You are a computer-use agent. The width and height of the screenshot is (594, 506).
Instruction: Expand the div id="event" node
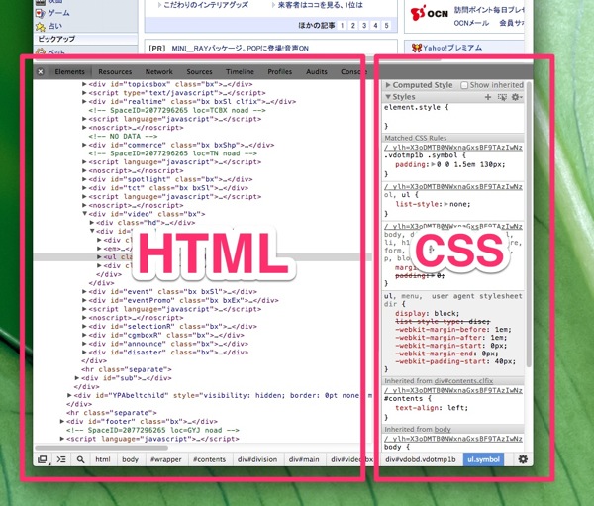click(x=84, y=291)
